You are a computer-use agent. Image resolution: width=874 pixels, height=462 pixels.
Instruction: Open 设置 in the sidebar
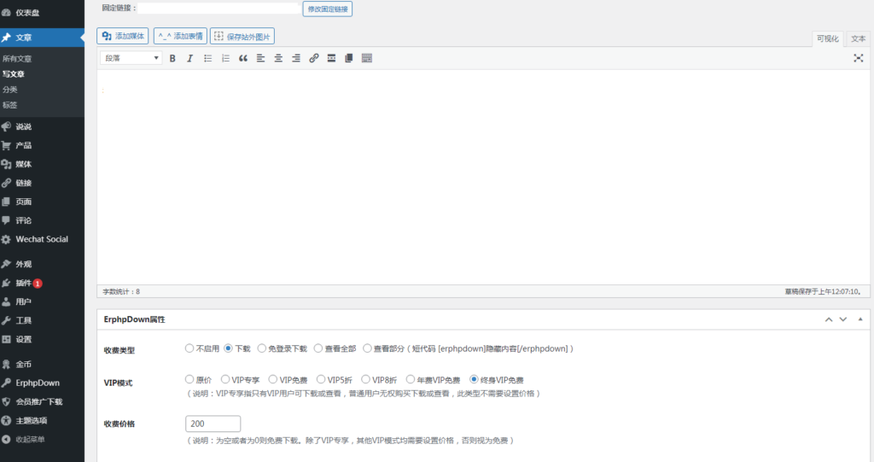coord(43,339)
